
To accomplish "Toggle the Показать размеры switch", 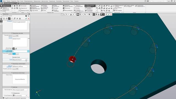I will (16, 69).
